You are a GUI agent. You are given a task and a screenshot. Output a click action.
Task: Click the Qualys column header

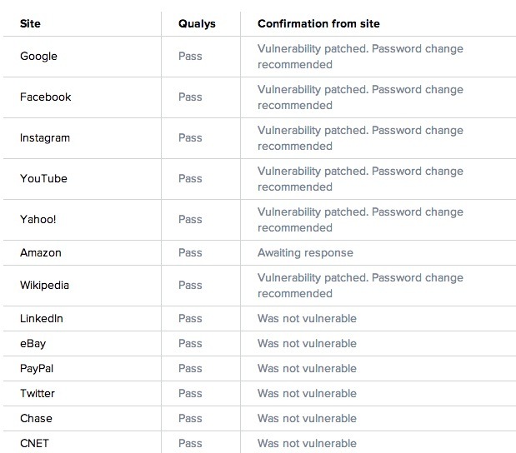coord(197,23)
